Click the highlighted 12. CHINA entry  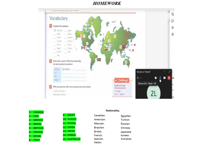69,127
